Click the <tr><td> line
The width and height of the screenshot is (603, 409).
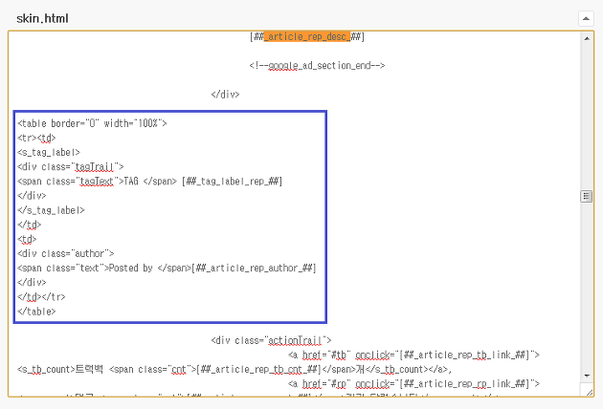tap(36, 138)
